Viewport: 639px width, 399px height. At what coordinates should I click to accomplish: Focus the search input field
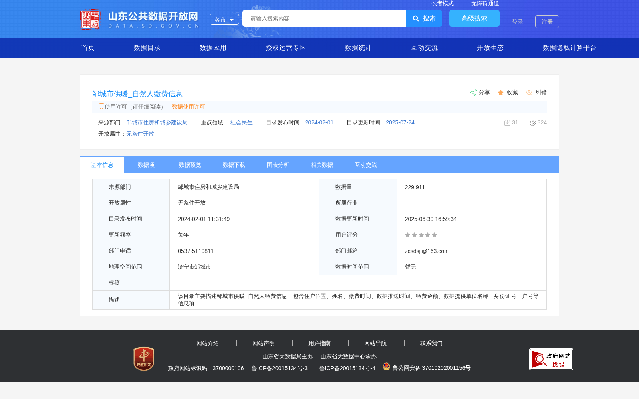(x=324, y=18)
